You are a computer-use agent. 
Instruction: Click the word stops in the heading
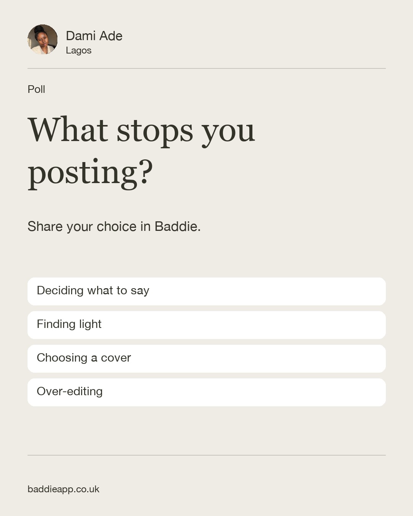(x=155, y=131)
